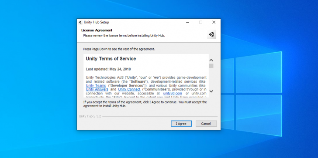Open the Unity Connect link
This screenshot has height=158, width=318.
pyautogui.click(x=129, y=89)
